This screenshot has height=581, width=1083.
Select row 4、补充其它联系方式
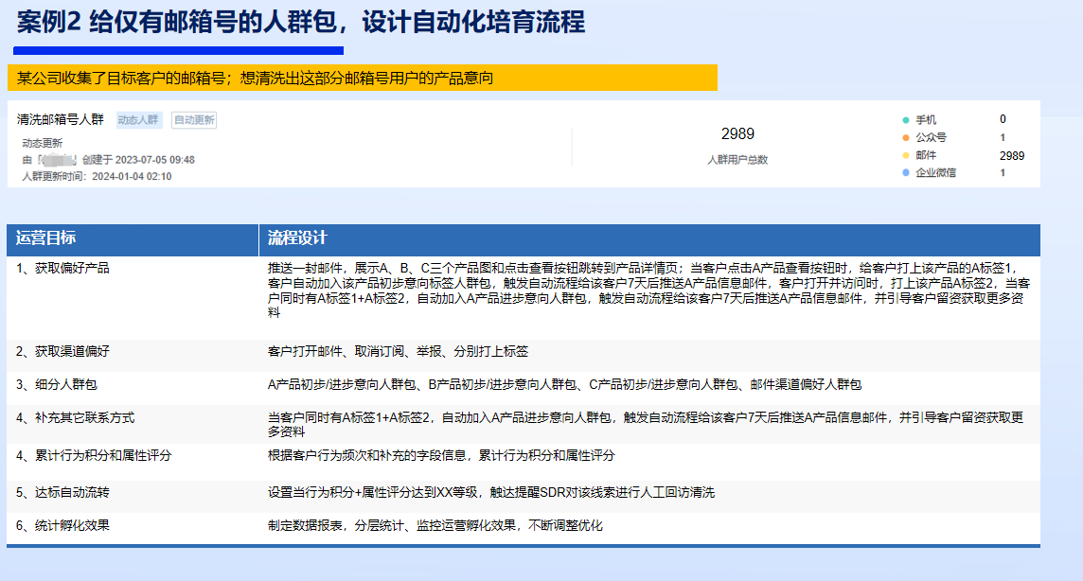524,424
